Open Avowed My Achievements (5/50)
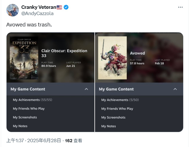This screenshot has width=190, height=147. tap(120, 100)
